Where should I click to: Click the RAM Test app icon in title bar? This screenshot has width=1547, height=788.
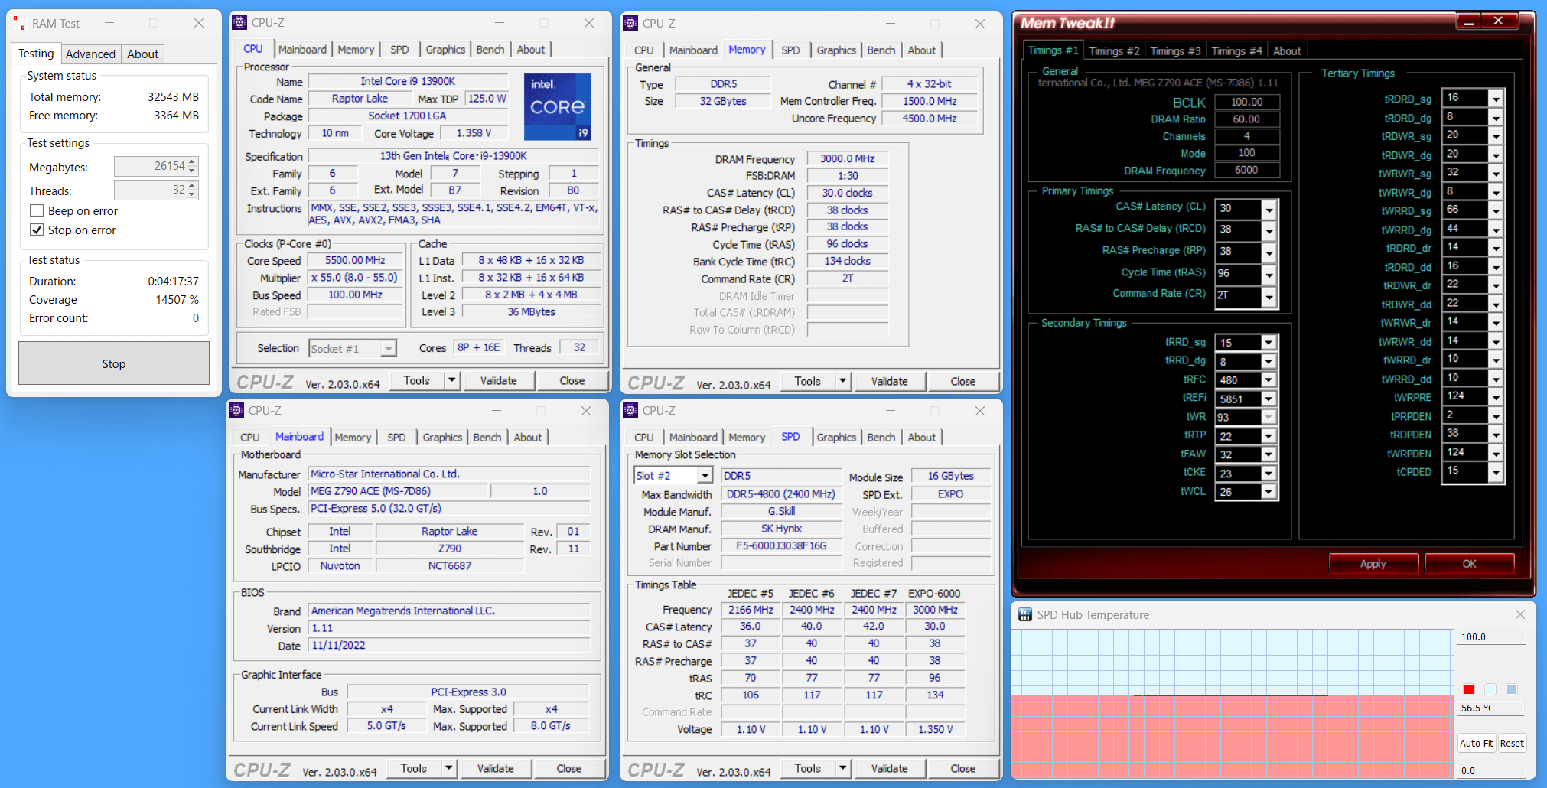coord(20,24)
